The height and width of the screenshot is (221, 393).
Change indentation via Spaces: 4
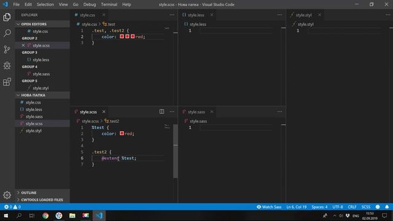(x=319, y=207)
